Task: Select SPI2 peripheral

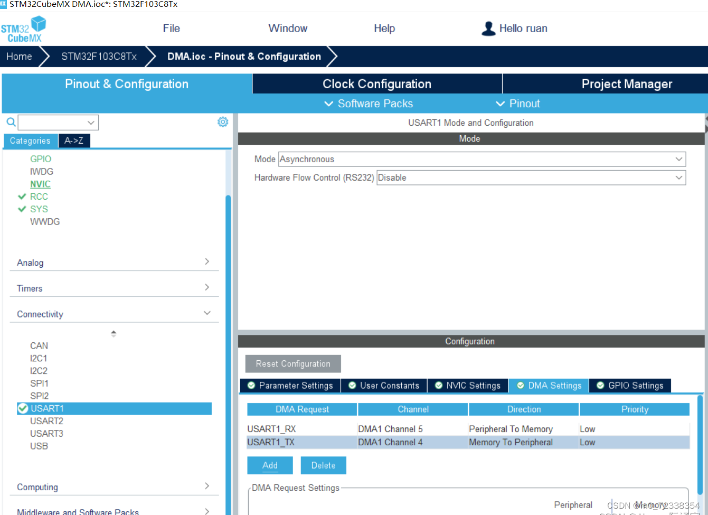Action: click(39, 396)
